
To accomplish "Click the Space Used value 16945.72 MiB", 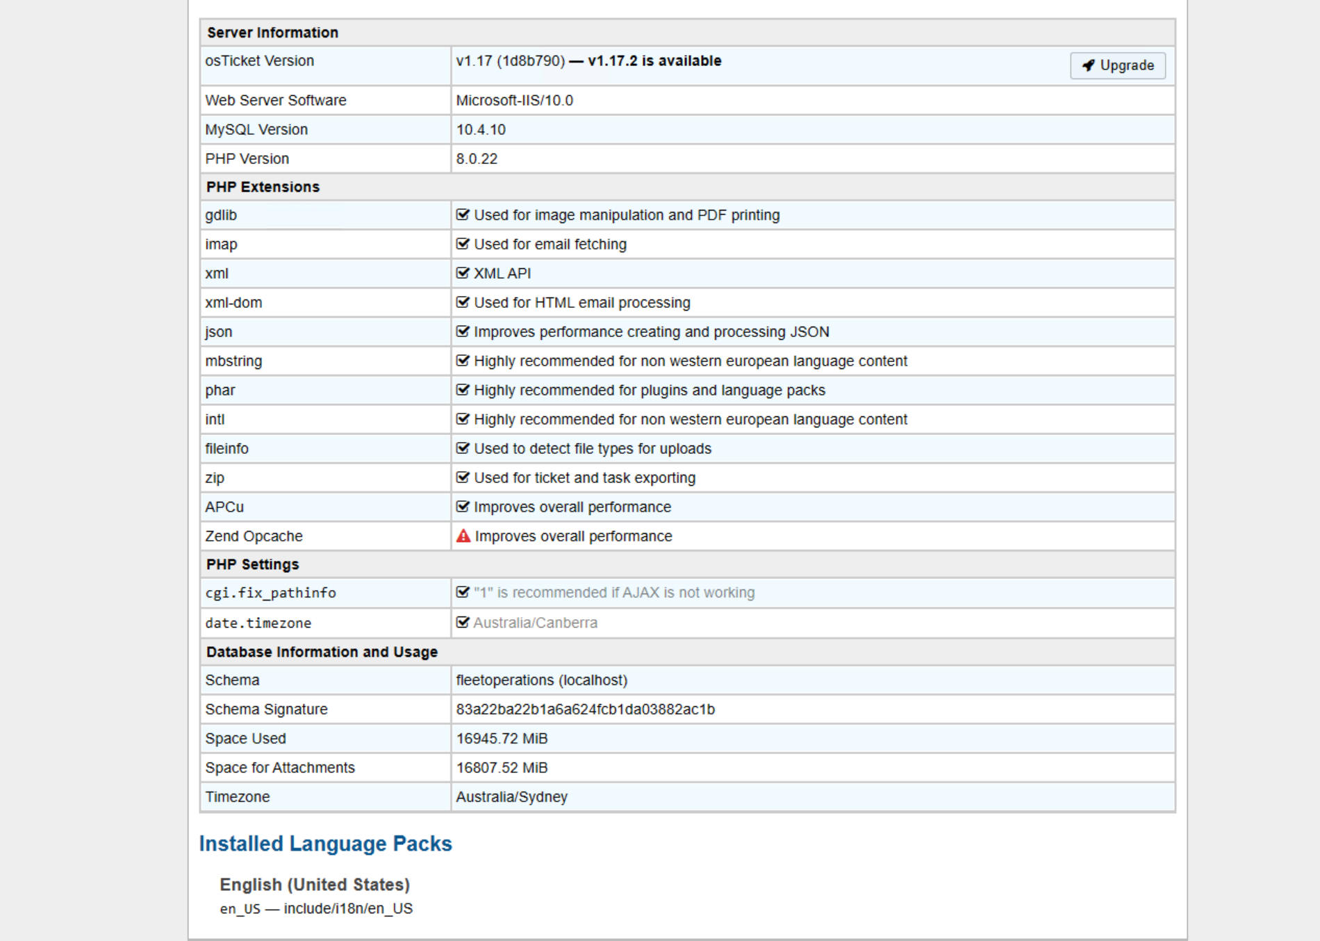I will [x=502, y=739].
